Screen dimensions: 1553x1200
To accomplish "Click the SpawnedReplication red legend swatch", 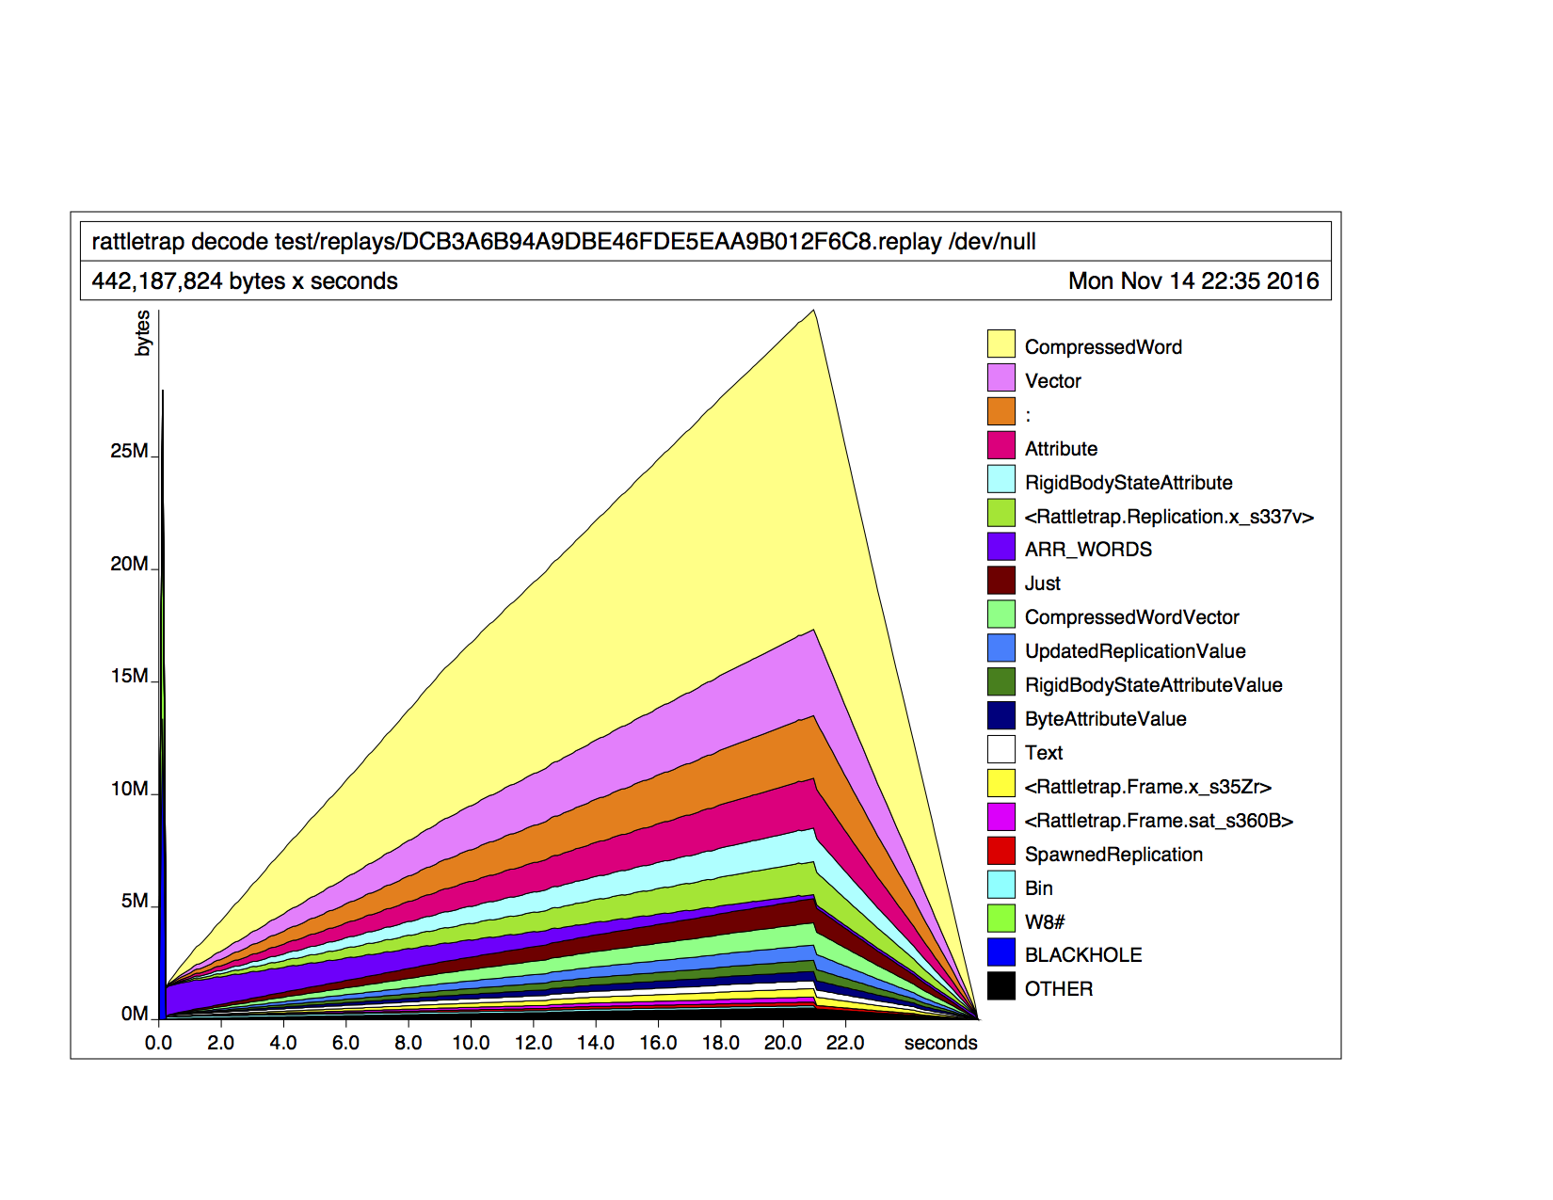I will click(1001, 852).
